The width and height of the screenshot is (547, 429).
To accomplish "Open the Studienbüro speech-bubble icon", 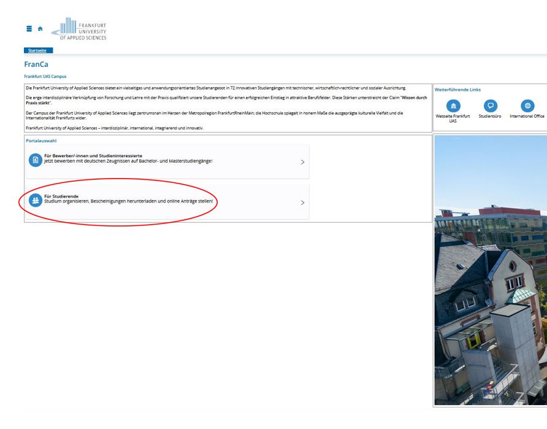I will point(490,106).
